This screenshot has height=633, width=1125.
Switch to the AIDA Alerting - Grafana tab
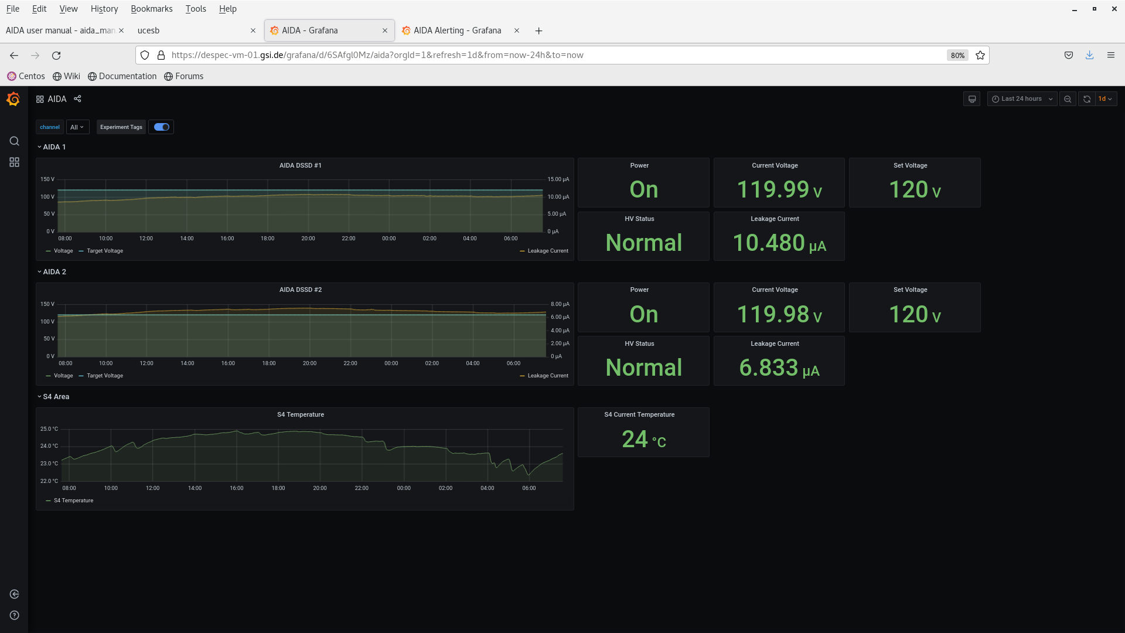[x=457, y=30]
